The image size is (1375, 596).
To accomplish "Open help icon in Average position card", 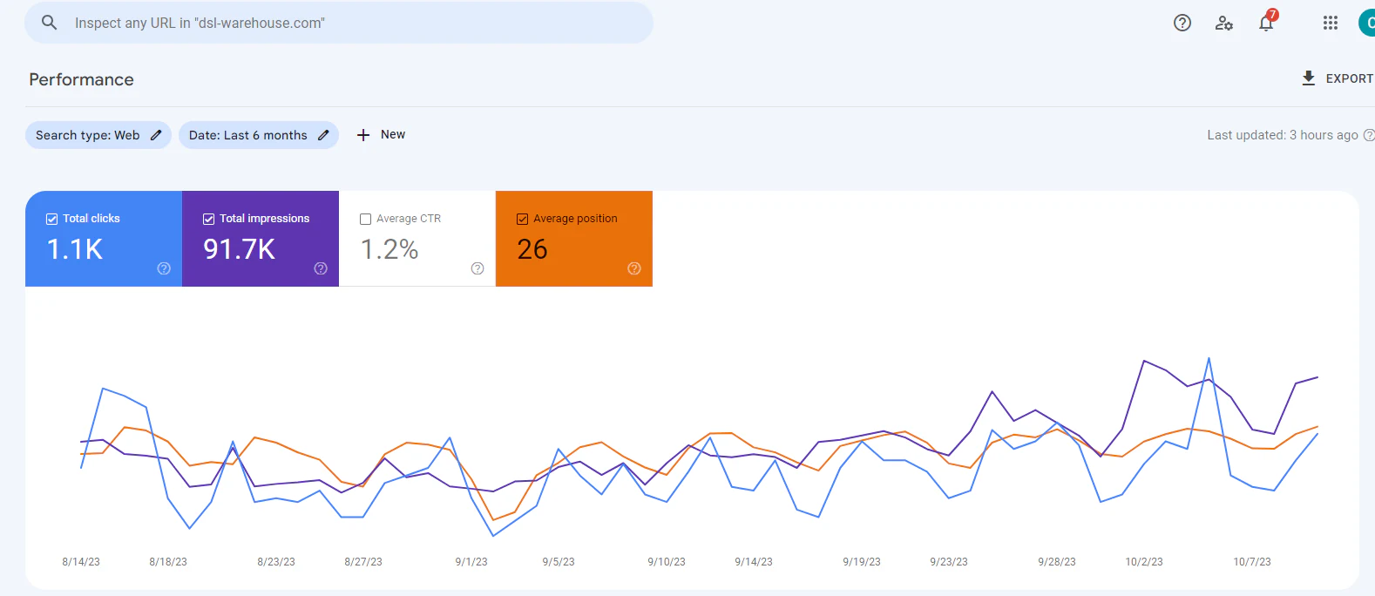I will point(634,268).
